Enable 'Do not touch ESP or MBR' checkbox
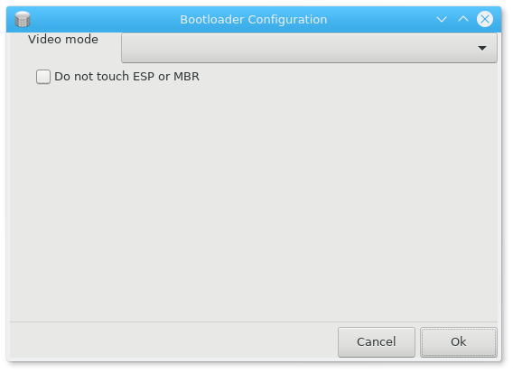 pos(43,77)
